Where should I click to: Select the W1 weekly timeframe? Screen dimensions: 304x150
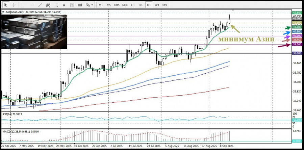(157, 5)
